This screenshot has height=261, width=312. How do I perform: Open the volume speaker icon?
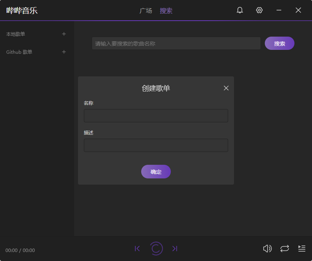(268, 248)
